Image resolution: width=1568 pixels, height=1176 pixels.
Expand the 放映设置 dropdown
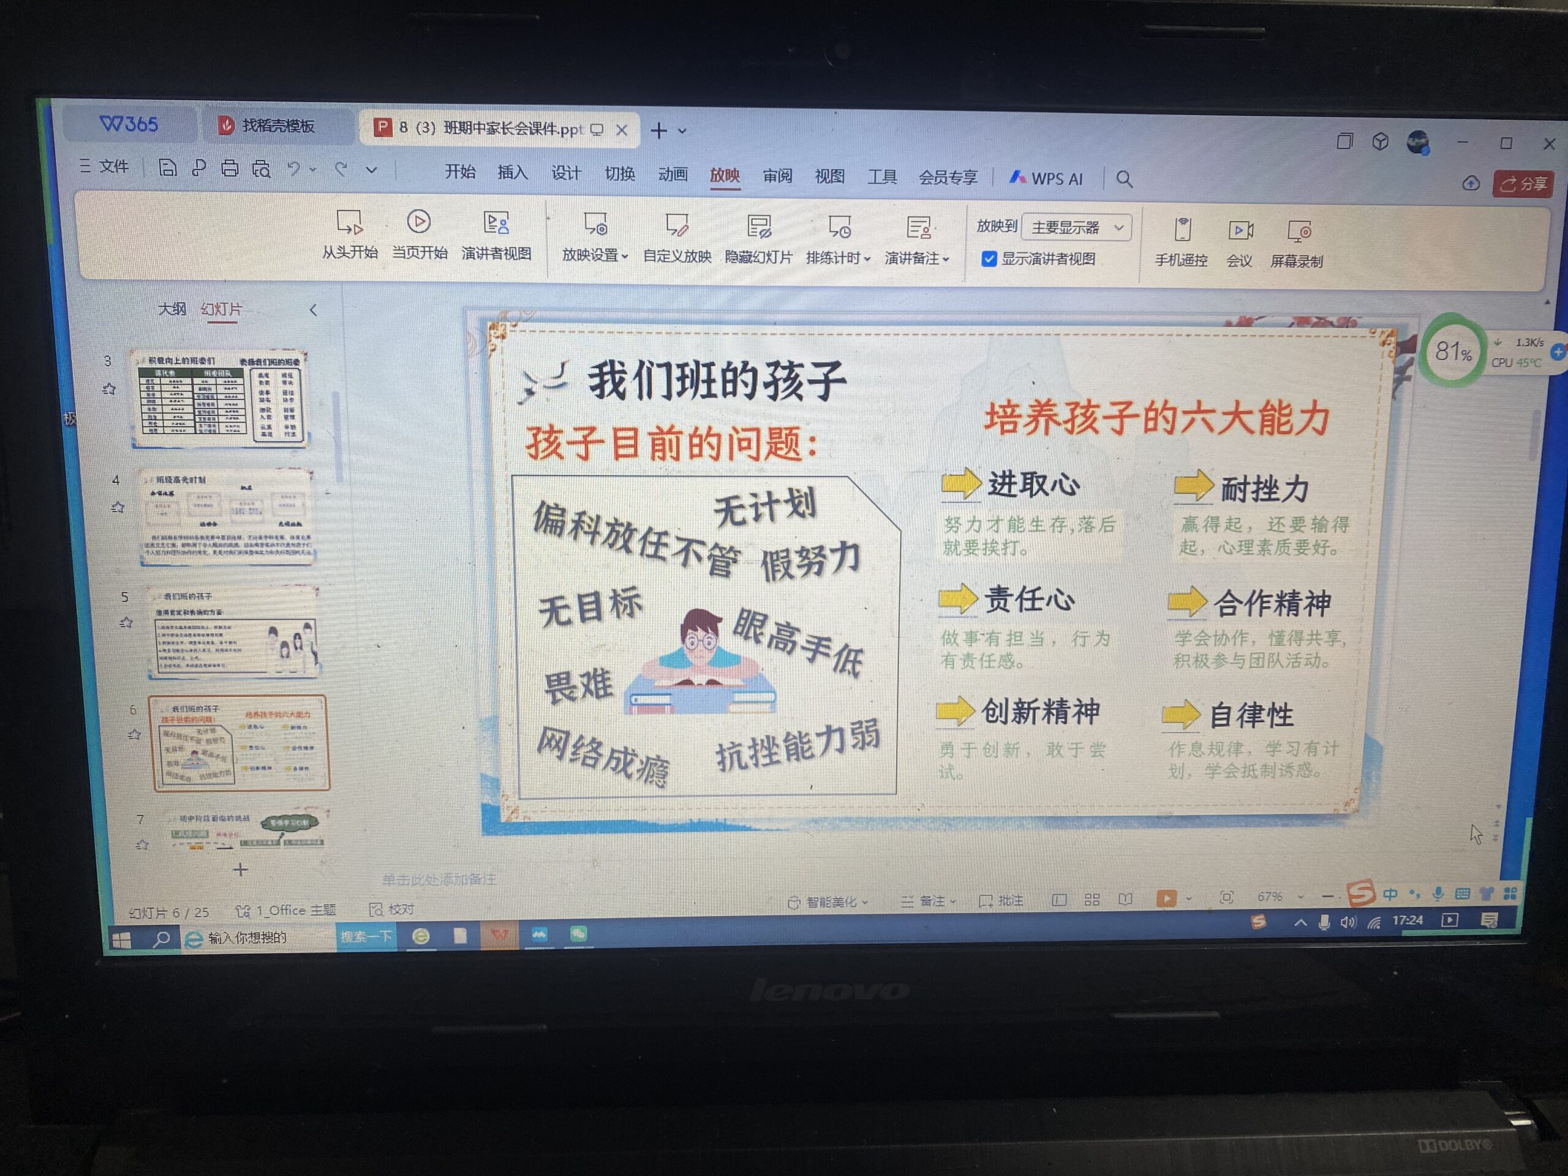pos(625,257)
